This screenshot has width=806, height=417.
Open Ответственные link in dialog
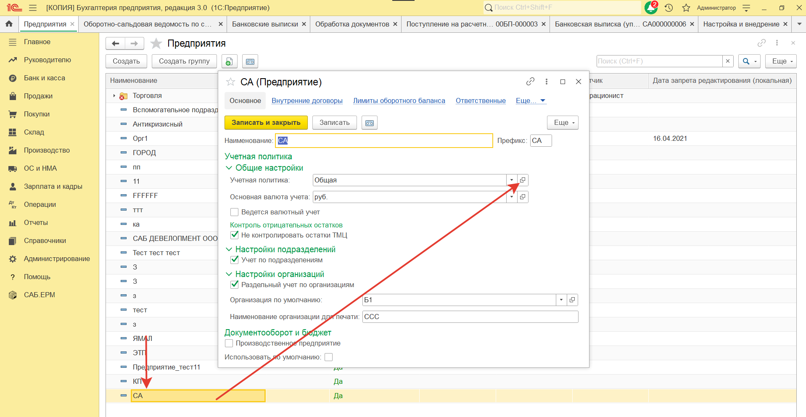(481, 100)
